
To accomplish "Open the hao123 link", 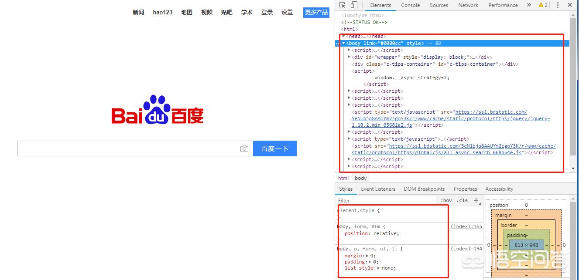I will (x=162, y=12).
